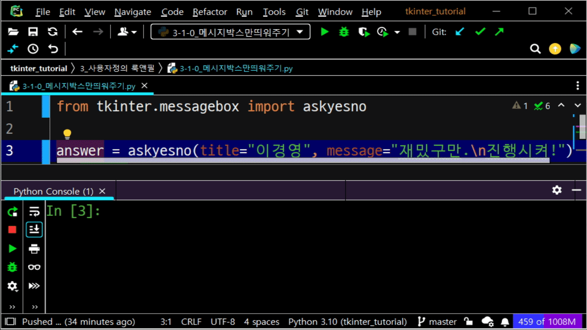
Task: Click the rollback undo arrow icon
Action: click(53, 49)
